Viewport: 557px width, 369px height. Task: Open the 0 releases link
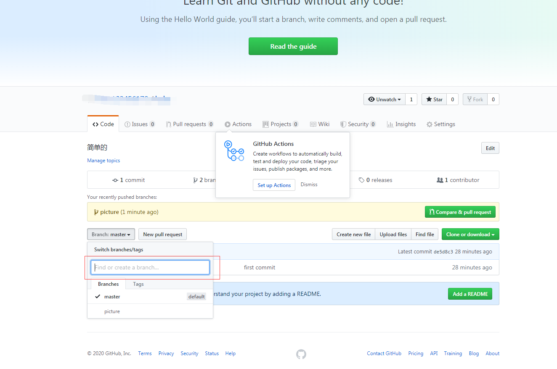point(375,180)
